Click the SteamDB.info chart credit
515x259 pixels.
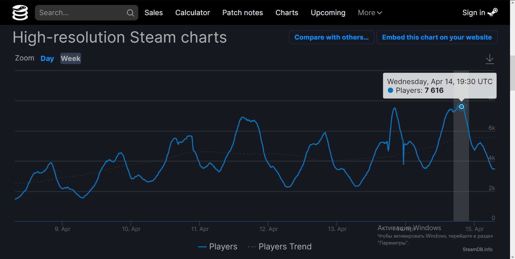click(478, 249)
